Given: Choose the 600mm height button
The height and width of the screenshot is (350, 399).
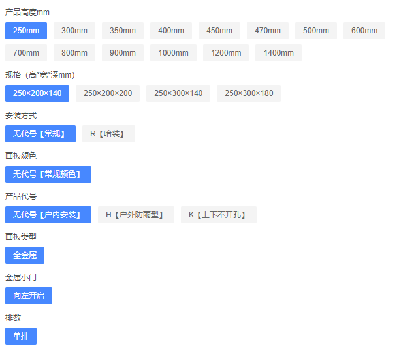Looking at the screenshot, I should (364, 31).
